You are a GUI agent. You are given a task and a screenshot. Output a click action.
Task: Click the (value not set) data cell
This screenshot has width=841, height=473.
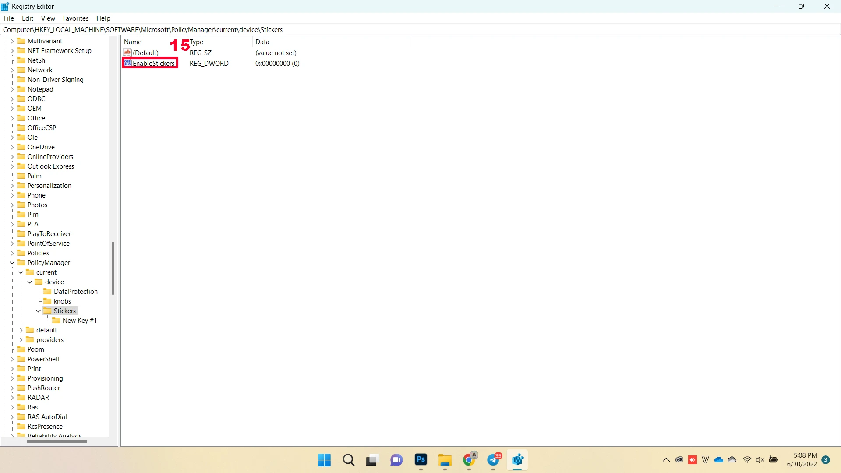pos(276,53)
